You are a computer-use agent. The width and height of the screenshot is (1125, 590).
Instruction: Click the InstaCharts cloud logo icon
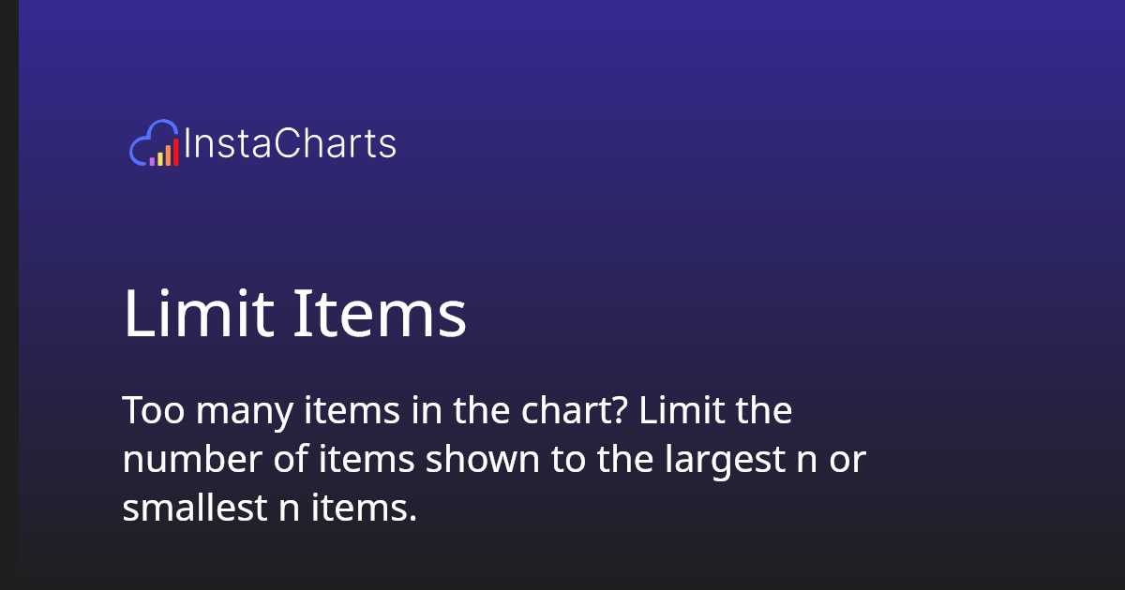click(154, 143)
